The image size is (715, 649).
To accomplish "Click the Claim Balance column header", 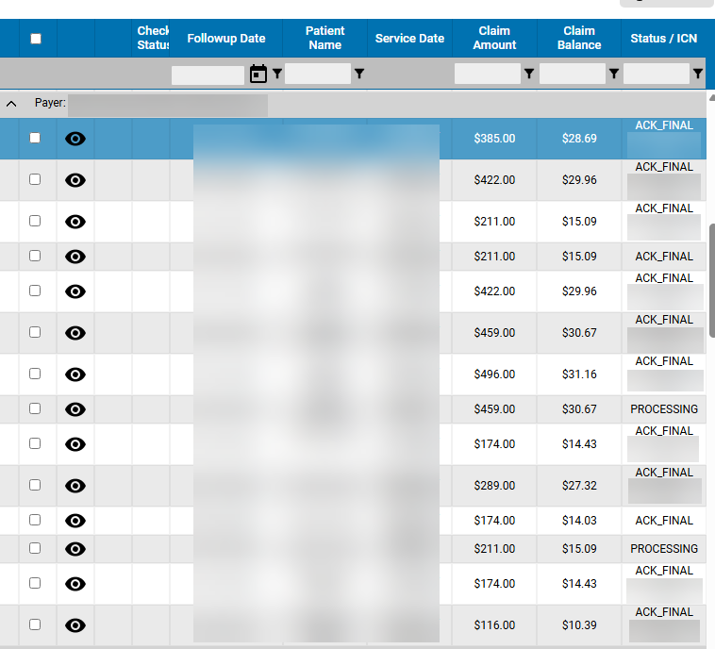I will click(x=579, y=39).
